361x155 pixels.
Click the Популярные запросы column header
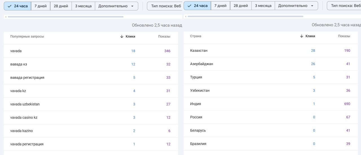pyautogui.click(x=27, y=36)
